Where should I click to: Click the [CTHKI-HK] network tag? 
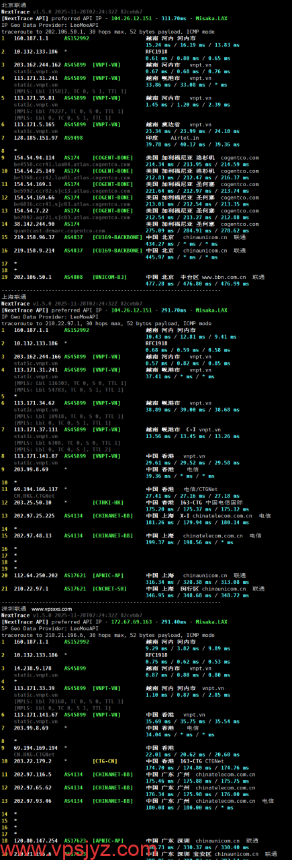coord(109,503)
